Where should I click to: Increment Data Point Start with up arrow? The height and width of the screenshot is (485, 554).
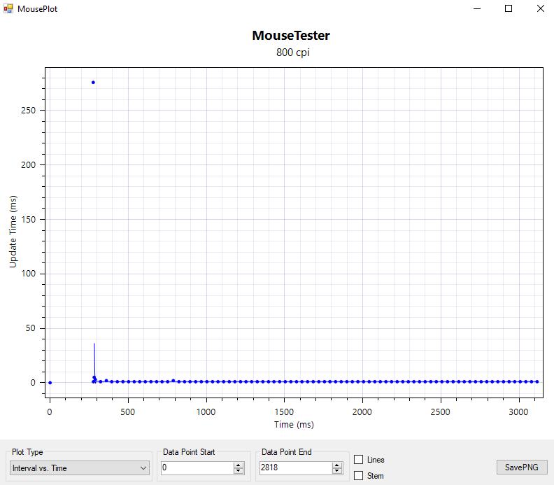point(239,465)
